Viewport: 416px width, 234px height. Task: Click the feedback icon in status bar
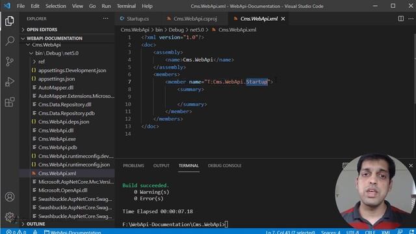(x=400, y=232)
